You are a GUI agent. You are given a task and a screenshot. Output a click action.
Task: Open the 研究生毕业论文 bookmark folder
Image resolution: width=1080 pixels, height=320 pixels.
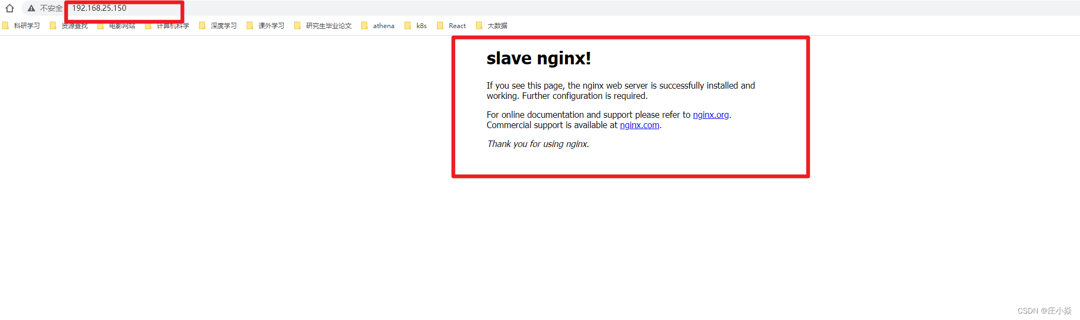tap(323, 25)
